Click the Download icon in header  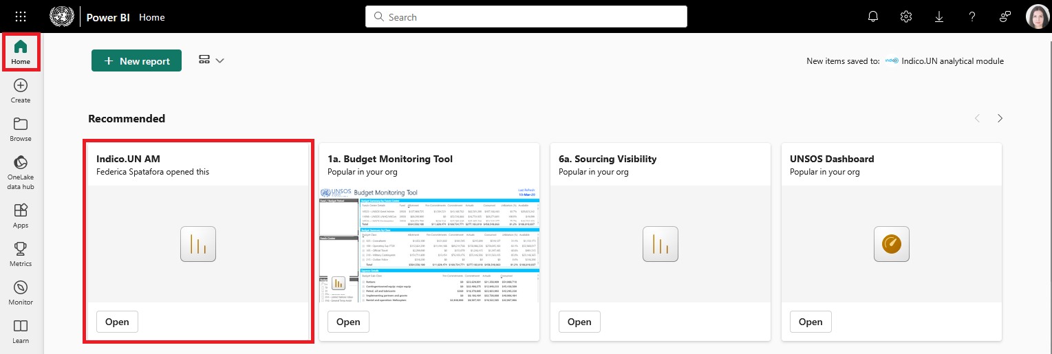pos(939,16)
